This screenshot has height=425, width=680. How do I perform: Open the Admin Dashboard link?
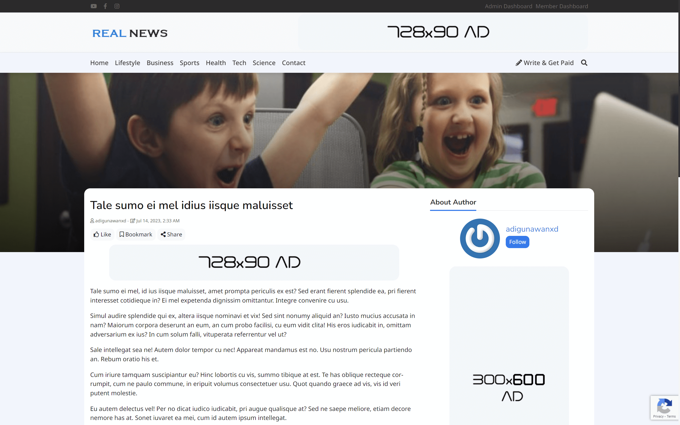pos(508,6)
